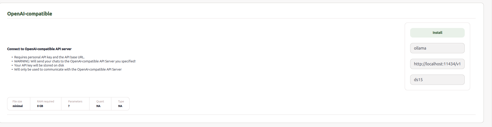The width and height of the screenshot is (492, 127).
Task: Click the NA value under Type
Action: pyautogui.click(x=120, y=106)
